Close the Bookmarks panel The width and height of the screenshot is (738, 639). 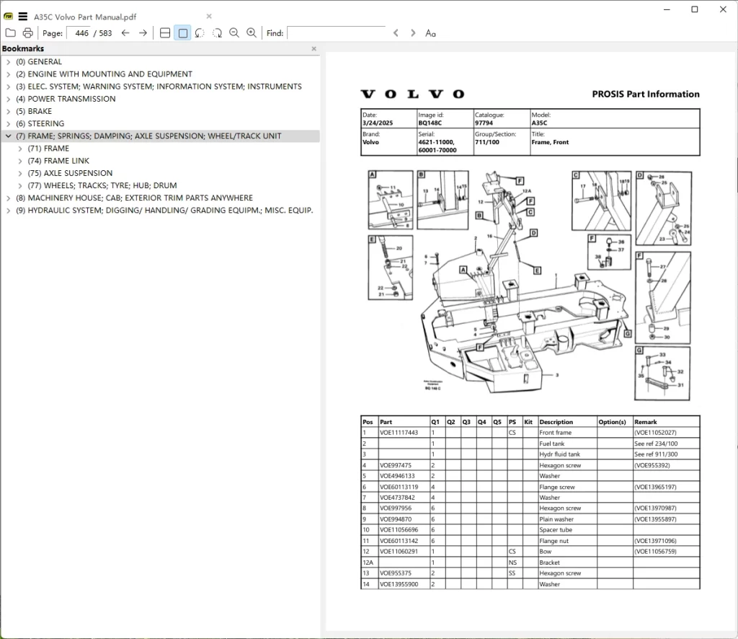(x=314, y=48)
